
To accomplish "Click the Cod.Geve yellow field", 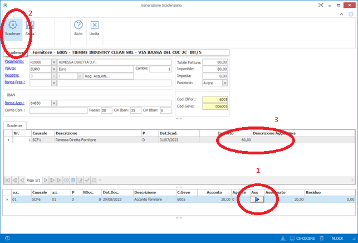I will [215, 106].
